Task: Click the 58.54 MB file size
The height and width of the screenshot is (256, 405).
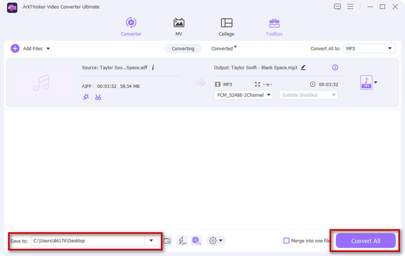Action: pos(130,86)
